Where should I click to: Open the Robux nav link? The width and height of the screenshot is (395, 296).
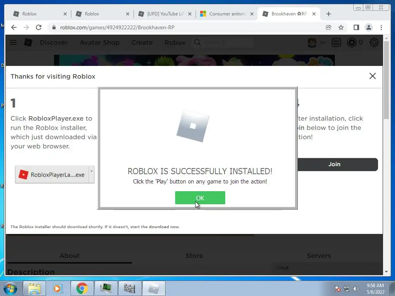[175, 42]
